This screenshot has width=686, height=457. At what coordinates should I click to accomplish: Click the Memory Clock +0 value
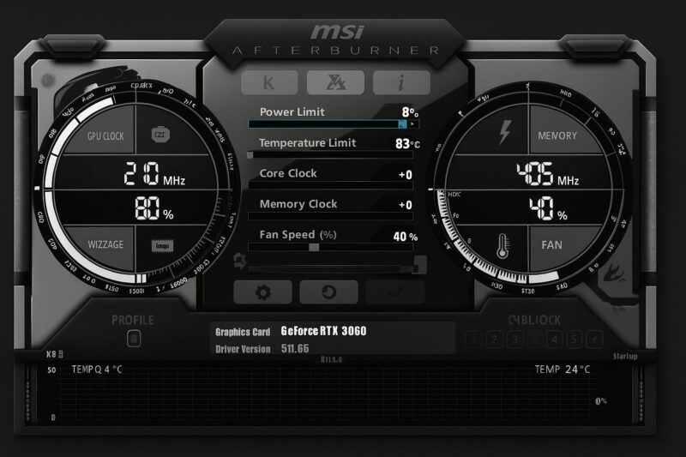click(x=406, y=205)
